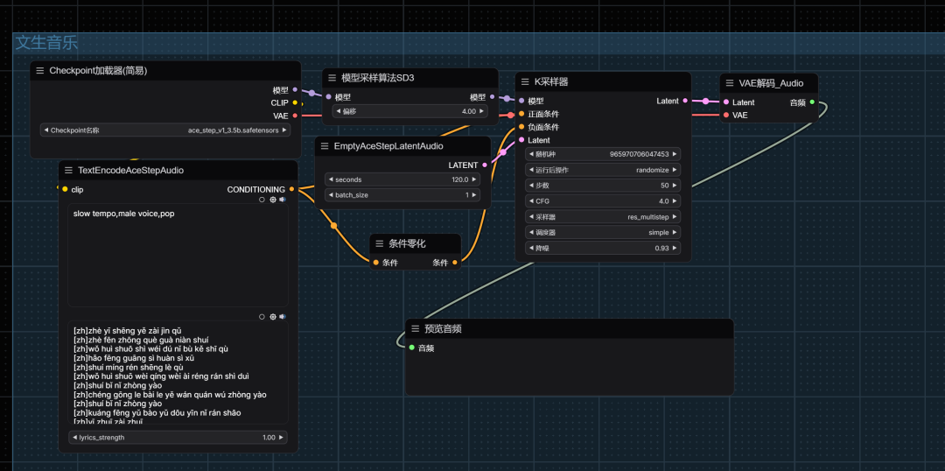Click the VAE output port on Checkpoint加载器
Viewport: 945px width, 471px height.
(x=295, y=116)
